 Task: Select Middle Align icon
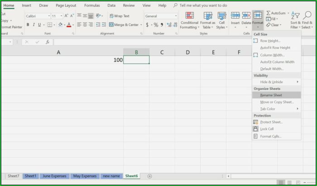85,15
